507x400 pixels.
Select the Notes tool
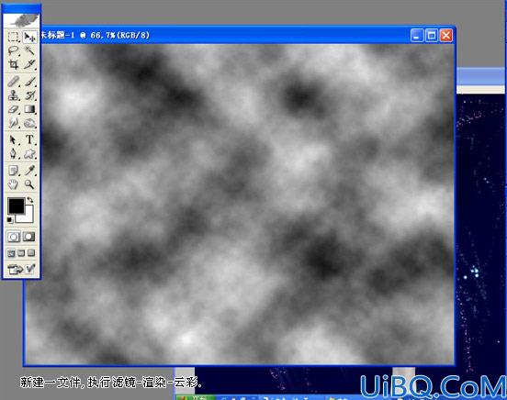click(13, 171)
